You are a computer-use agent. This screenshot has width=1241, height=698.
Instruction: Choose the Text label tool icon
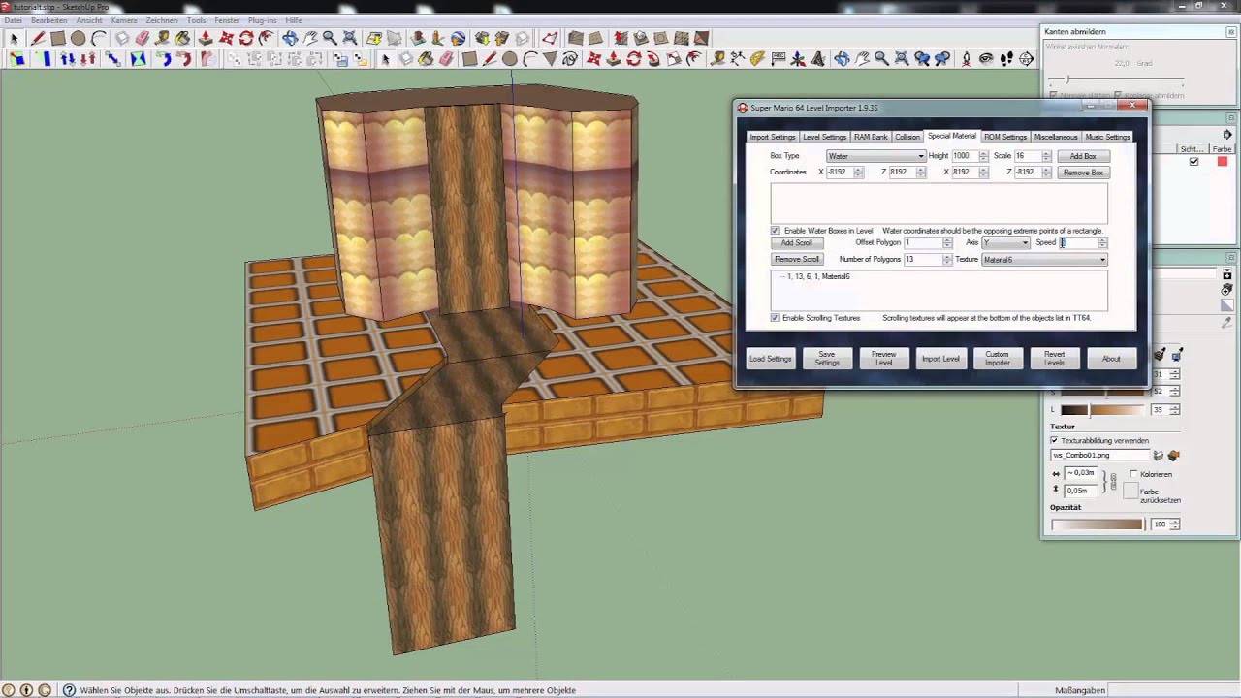[779, 59]
